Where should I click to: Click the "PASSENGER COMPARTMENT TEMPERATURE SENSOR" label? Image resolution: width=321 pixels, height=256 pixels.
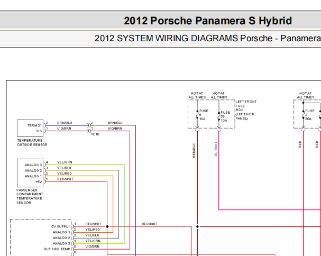click(x=30, y=196)
